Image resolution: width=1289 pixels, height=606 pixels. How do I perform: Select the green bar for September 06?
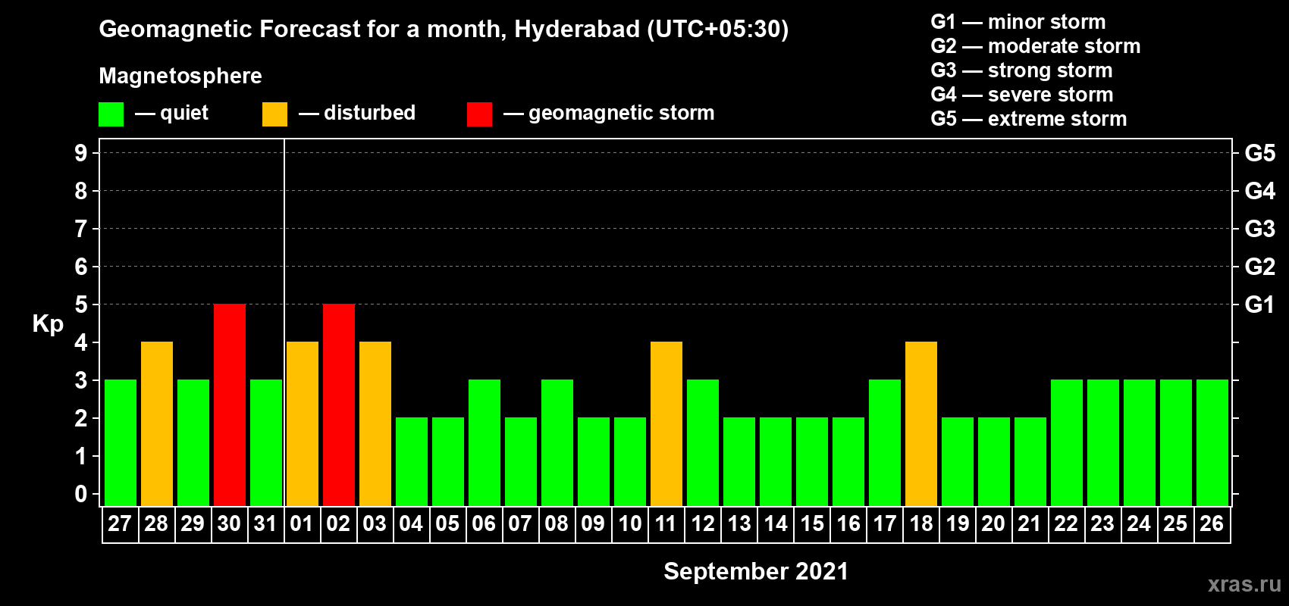[x=485, y=442]
